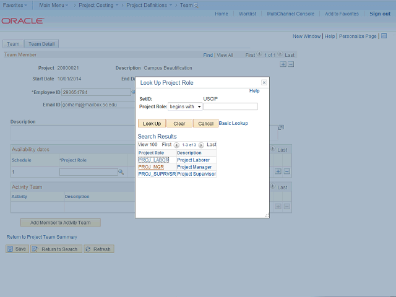Cancel the Look Up Project Role dialog
Viewport: 396px width, 297px height.
coord(205,124)
